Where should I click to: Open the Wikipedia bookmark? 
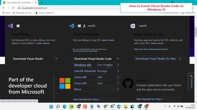pyautogui.click(x=23, y=13)
